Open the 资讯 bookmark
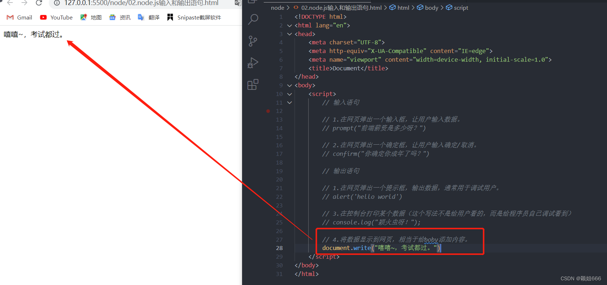The width and height of the screenshot is (607, 285). [x=120, y=17]
